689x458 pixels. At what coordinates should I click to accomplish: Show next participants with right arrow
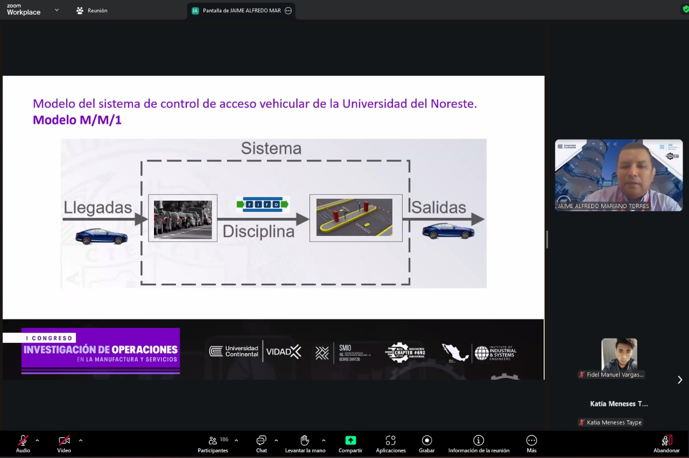click(x=680, y=380)
